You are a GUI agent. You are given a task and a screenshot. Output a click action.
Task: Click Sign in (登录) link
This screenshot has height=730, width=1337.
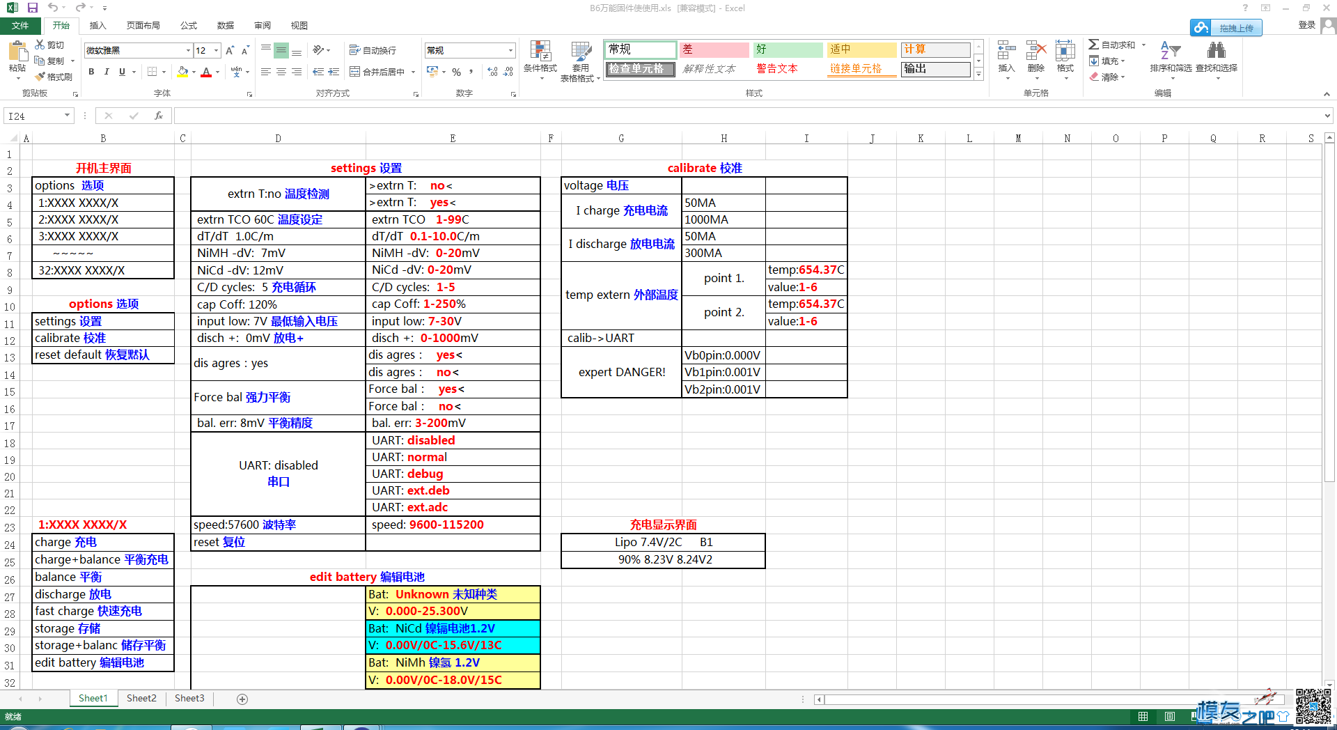click(x=1307, y=25)
